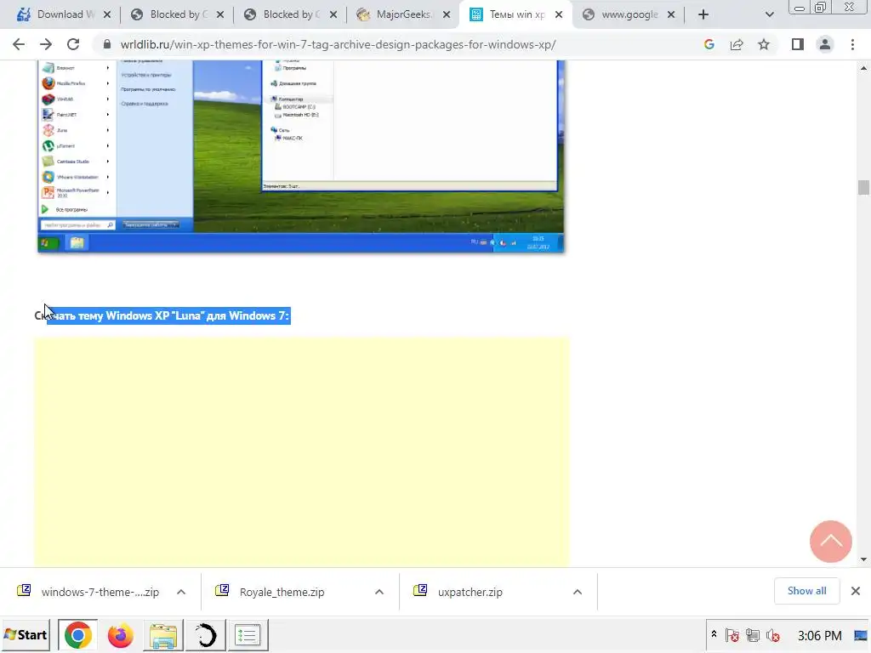Screen dimensions: 871x653
Task: Close the downloads bar
Action: tap(856, 591)
